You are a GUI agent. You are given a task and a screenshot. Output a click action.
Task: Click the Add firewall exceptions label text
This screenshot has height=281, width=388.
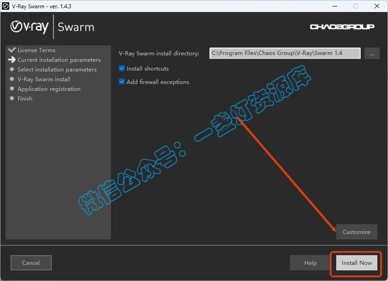click(x=158, y=82)
